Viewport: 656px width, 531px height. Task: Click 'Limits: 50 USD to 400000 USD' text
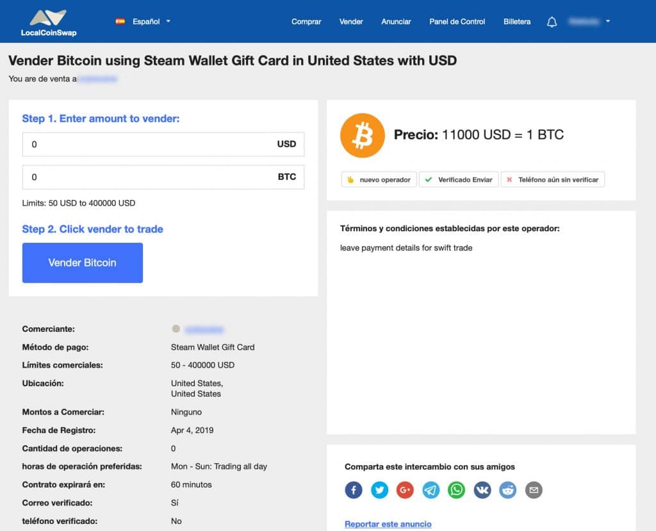coord(79,203)
